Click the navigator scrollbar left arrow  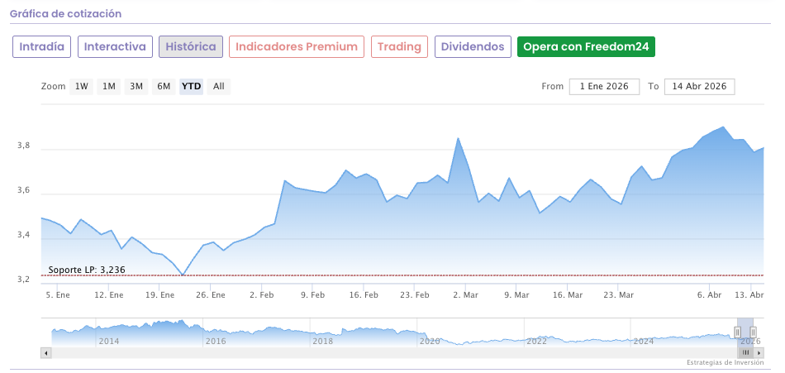(46, 352)
